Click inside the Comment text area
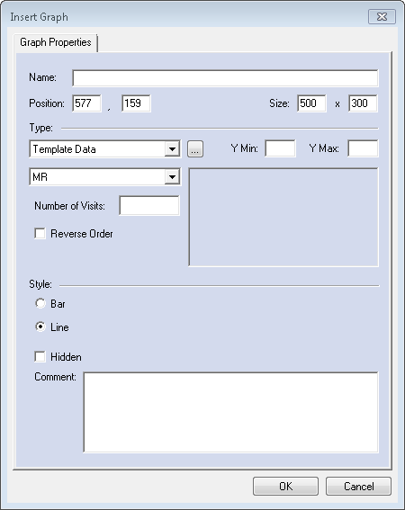Viewport: 405px width, 510px height. (230, 412)
